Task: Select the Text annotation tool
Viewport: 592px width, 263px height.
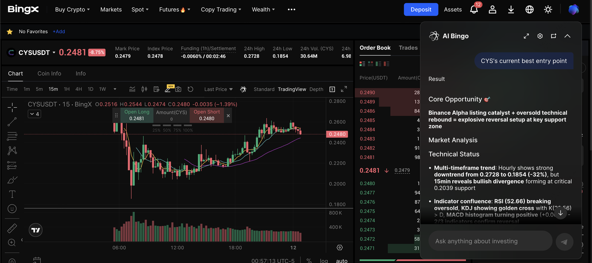Action: click(x=12, y=194)
